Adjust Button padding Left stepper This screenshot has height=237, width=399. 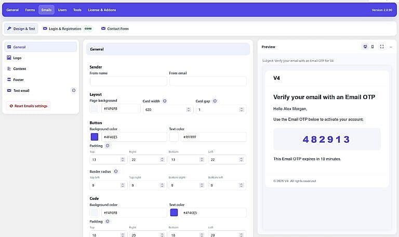[241, 160]
